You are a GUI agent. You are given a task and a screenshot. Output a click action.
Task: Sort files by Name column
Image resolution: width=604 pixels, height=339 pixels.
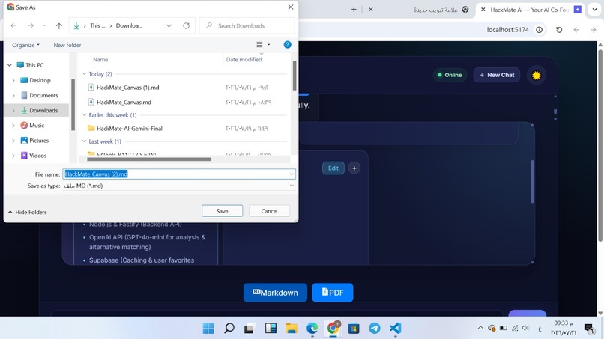100,60
